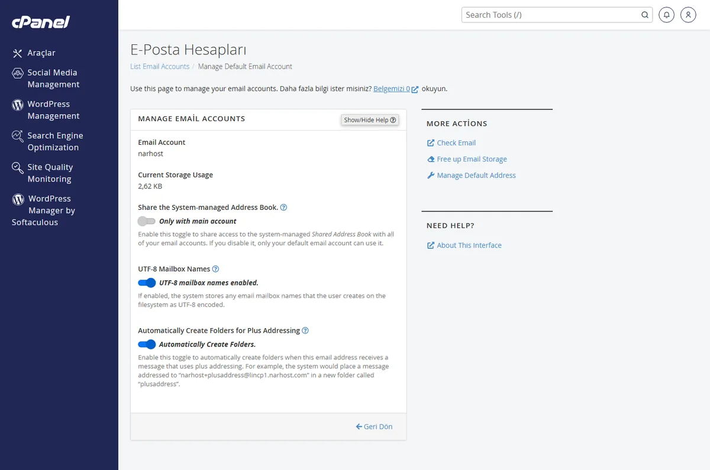The height and width of the screenshot is (470, 710).
Task: Click the Search Tools input field
Action: (550, 15)
